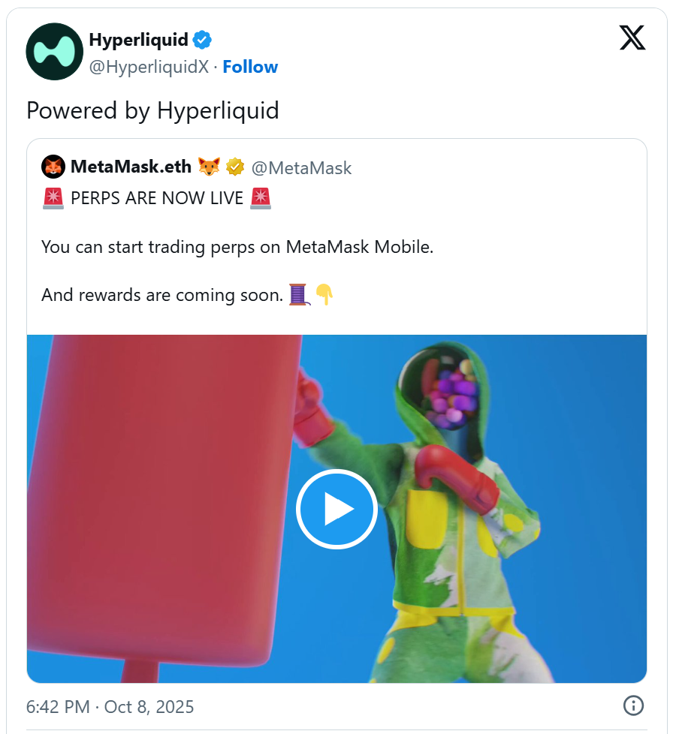Open the X logo link
The height and width of the screenshot is (734, 673).
(x=632, y=38)
